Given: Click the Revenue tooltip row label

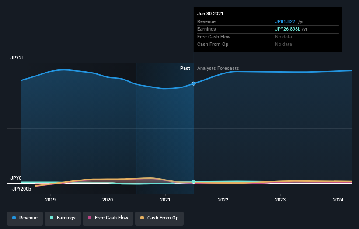Looking at the screenshot, I should point(206,21).
